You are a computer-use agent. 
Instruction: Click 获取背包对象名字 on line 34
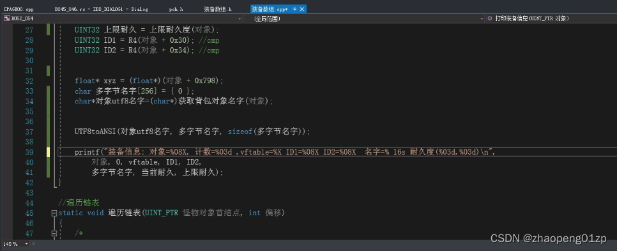point(211,101)
